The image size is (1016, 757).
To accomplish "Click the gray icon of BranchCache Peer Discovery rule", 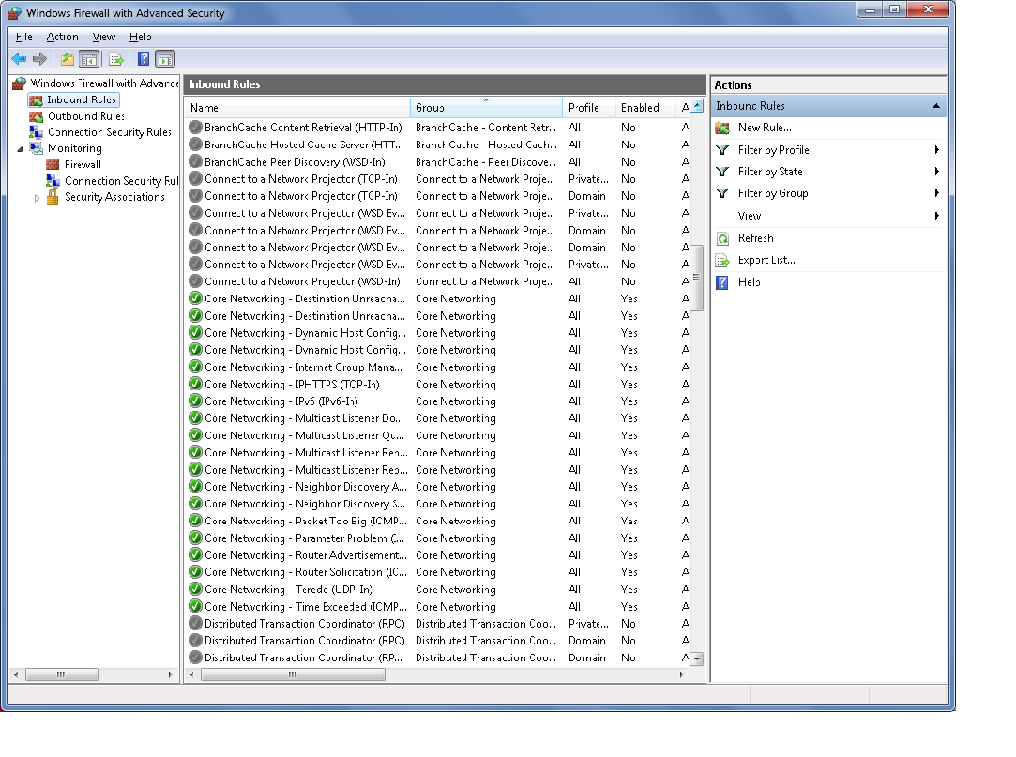I will (x=195, y=161).
